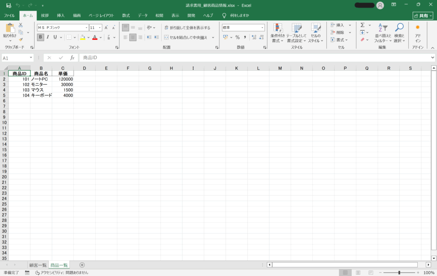Activate the format painter brush
This screenshot has width=437, height=276.
20,40
